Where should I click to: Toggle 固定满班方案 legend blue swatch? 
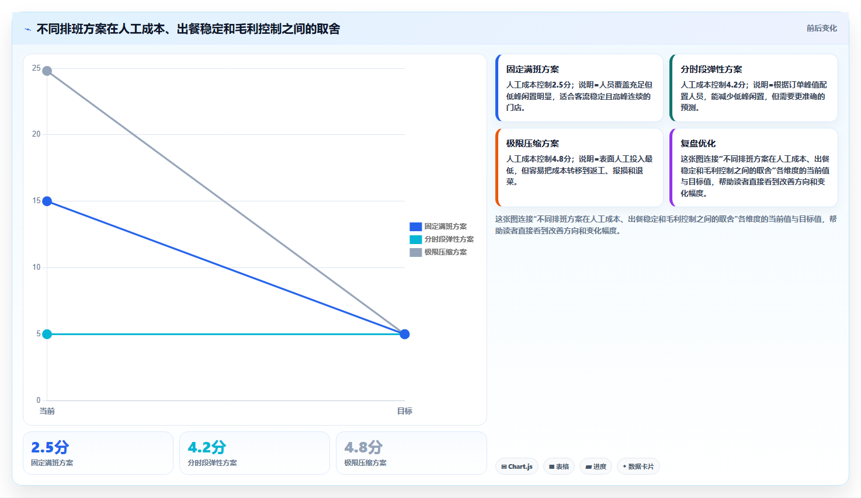415,227
